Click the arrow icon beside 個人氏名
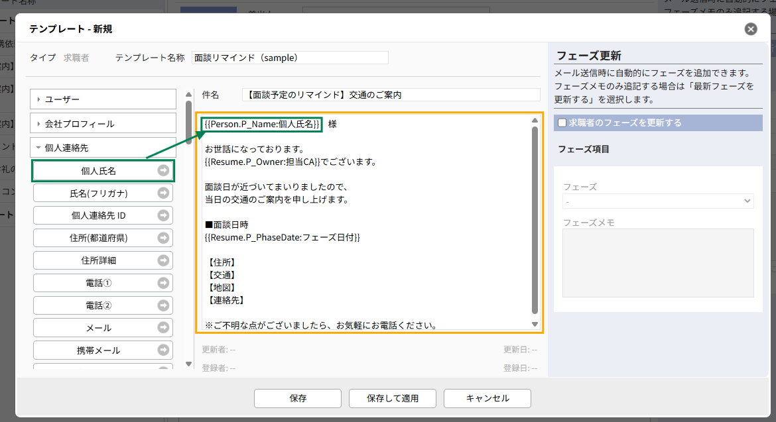The image size is (776, 422). 163,171
